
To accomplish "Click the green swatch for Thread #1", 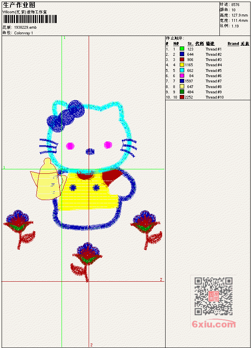I will coord(182,49).
